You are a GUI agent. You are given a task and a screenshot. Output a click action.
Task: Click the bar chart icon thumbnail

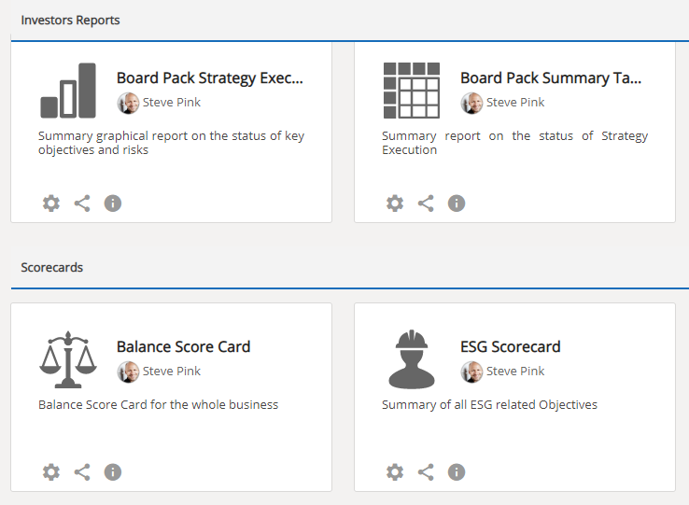68,91
